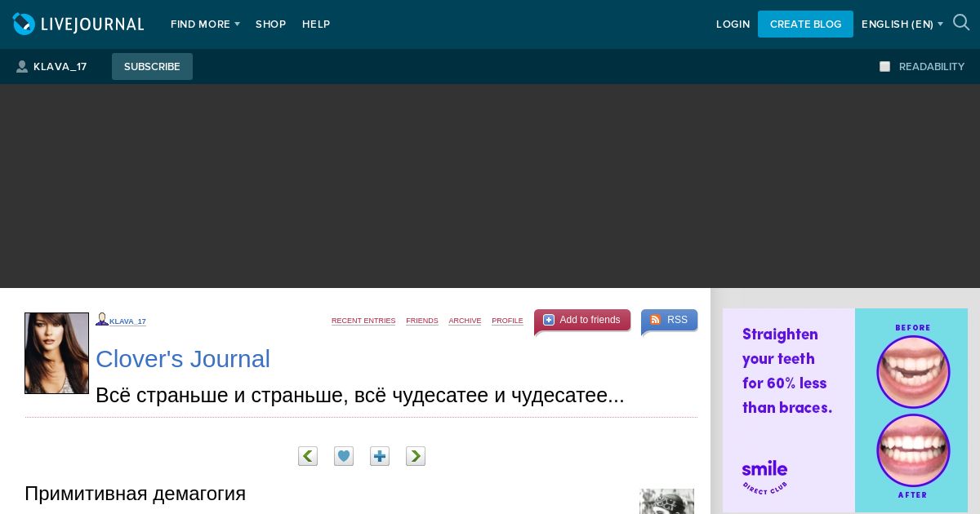Open Archive navigation link
This screenshot has height=514, width=980.
pyautogui.click(x=465, y=321)
